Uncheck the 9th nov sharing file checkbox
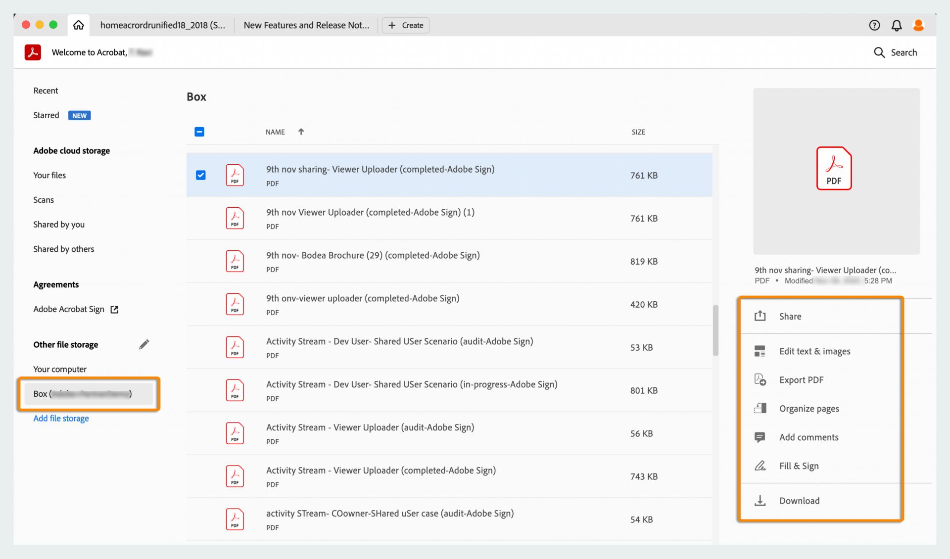 tap(200, 175)
